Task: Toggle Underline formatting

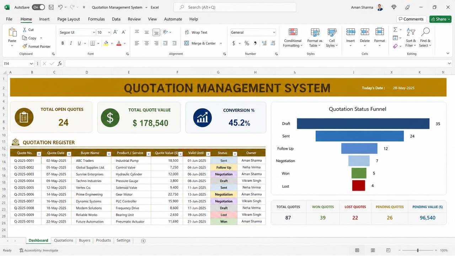Action: click(79, 43)
